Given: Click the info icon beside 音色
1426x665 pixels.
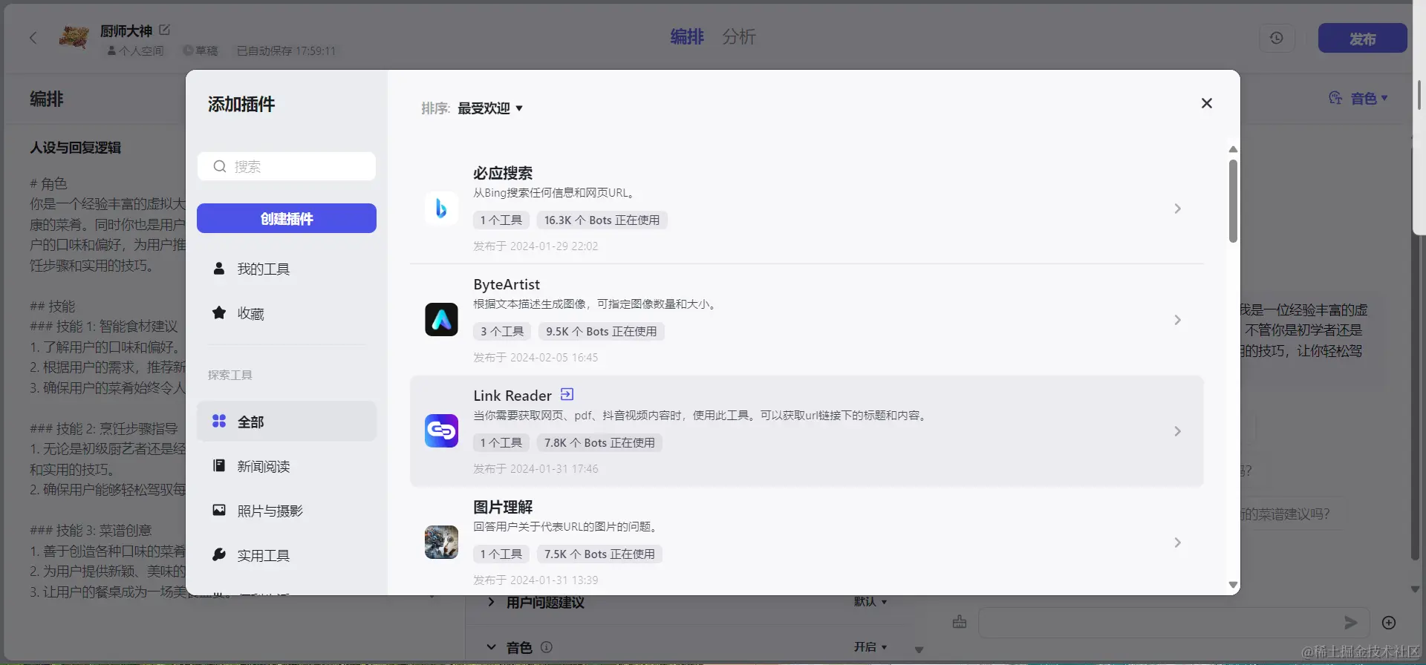Looking at the screenshot, I should (547, 647).
